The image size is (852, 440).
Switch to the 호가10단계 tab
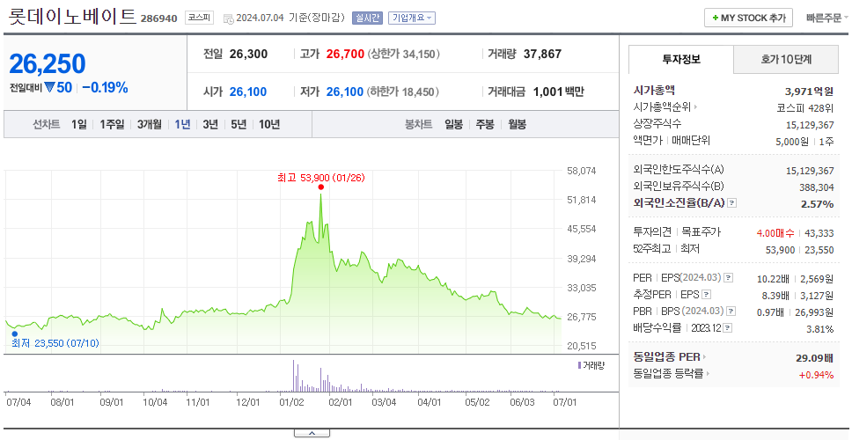tap(786, 59)
